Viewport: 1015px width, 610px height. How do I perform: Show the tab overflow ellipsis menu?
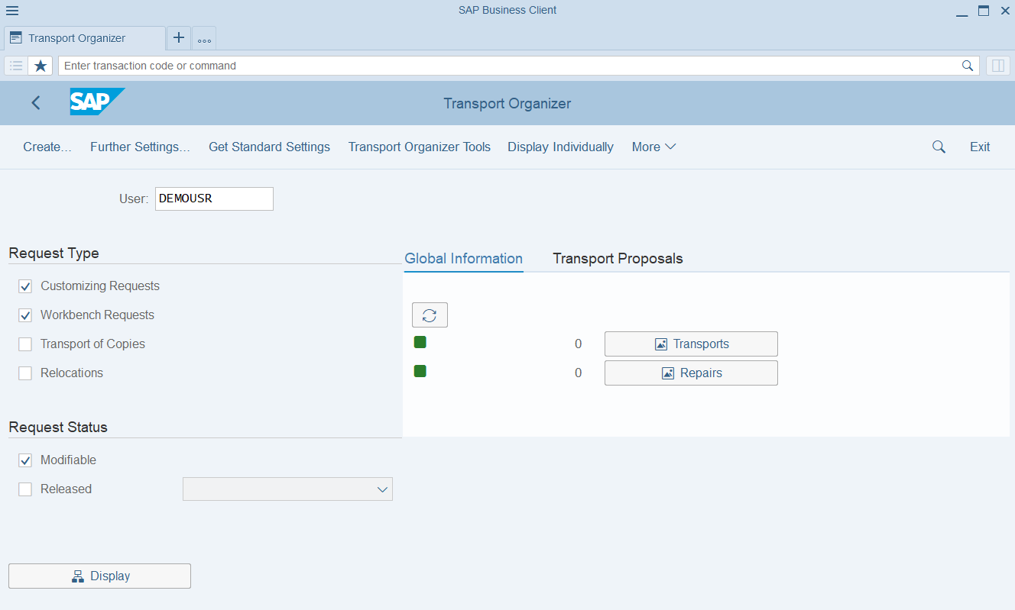pyautogui.click(x=204, y=38)
